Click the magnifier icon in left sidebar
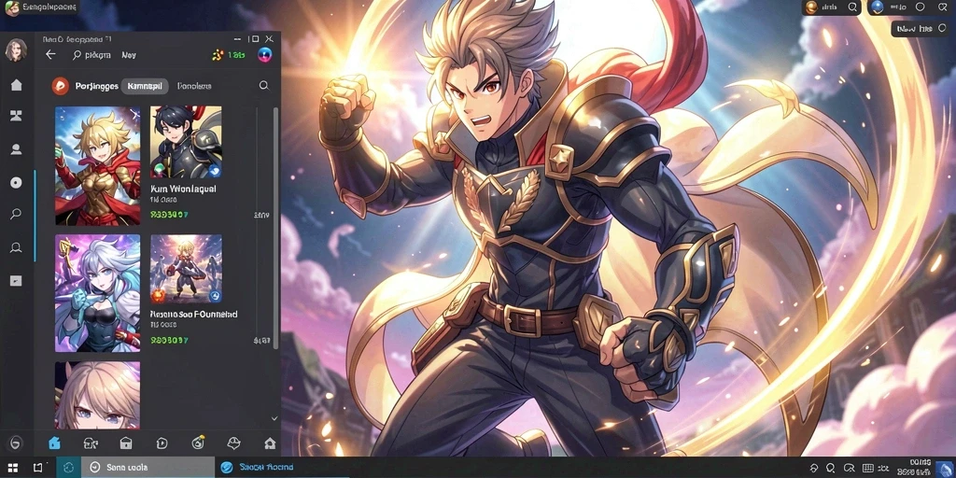The height and width of the screenshot is (478, 956). tap(17, 214)
